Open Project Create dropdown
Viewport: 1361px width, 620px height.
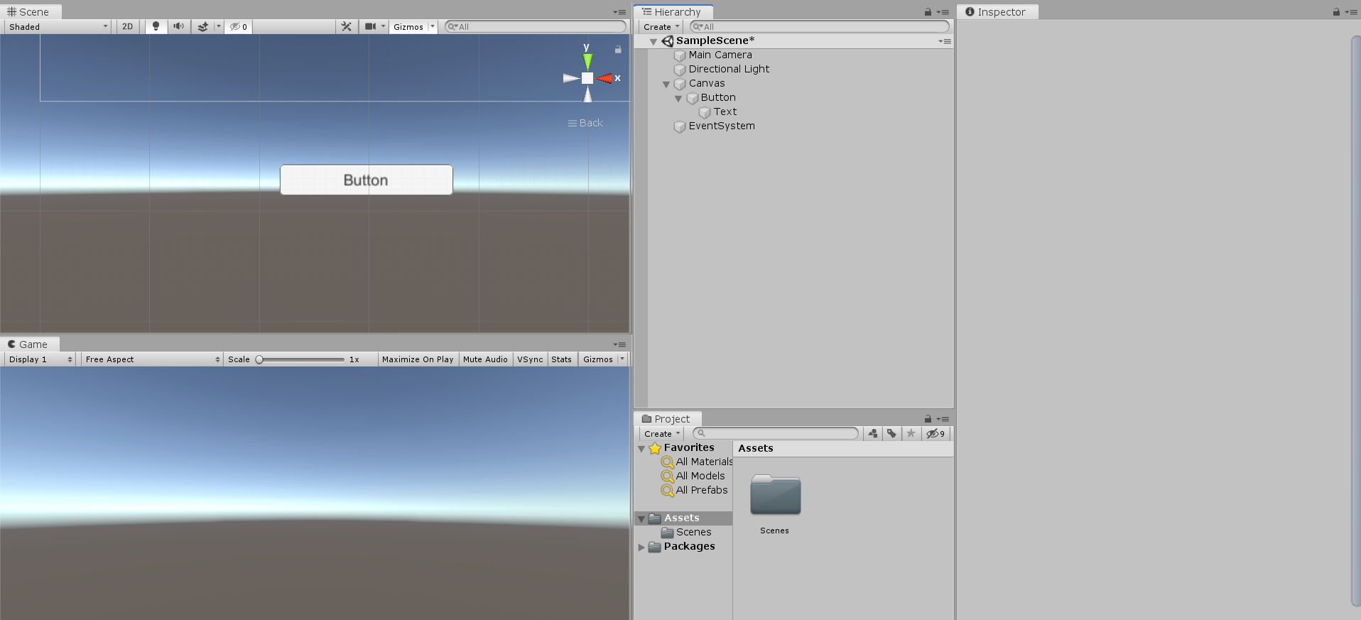pos(662,433)
